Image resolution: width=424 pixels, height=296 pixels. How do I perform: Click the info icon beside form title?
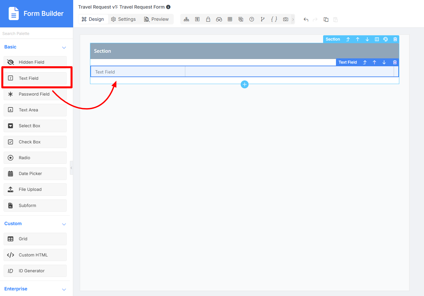168,7
